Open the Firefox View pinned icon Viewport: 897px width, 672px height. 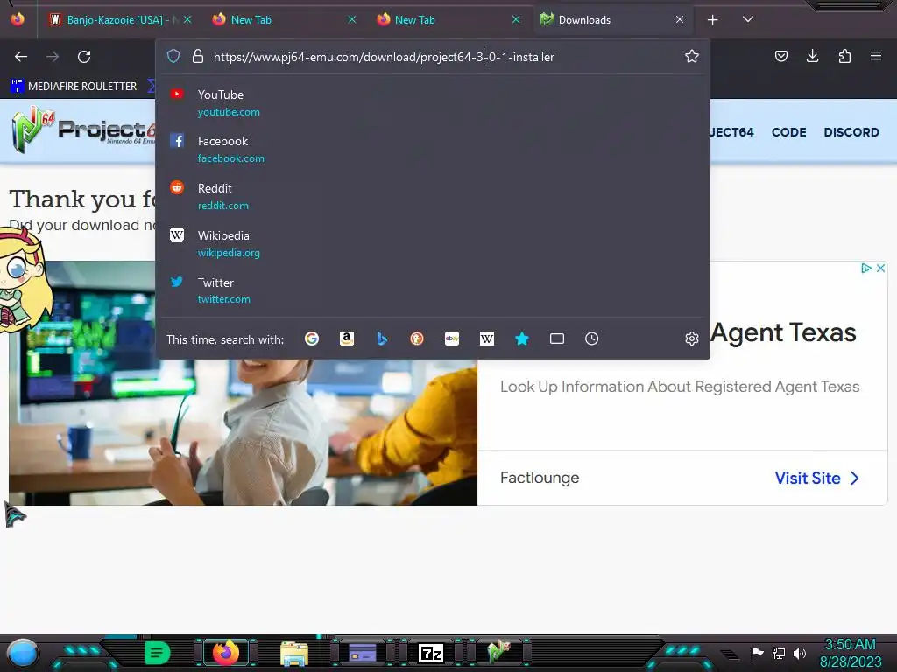click(x=18, y=19)
